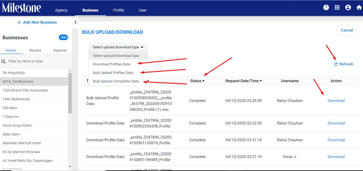Download the 02:32:35 request file
This screenshot has height=171, width=363.
click(336, 123)
